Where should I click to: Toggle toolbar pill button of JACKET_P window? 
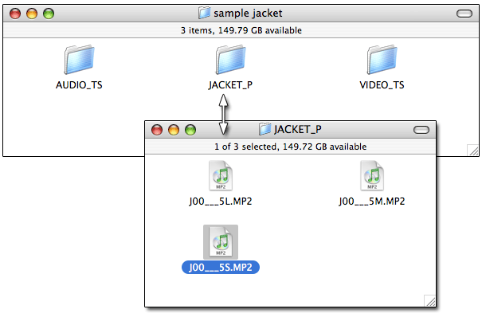[x=421, y=130]
